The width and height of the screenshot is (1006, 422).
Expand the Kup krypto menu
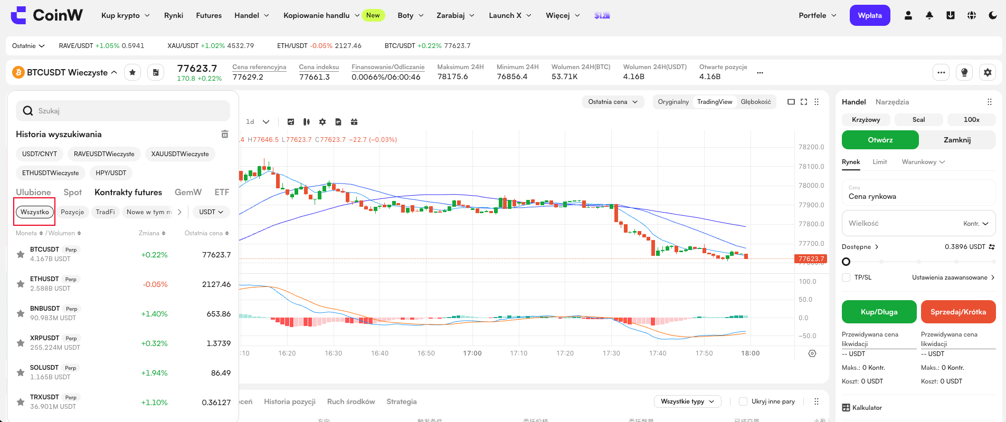126,15
